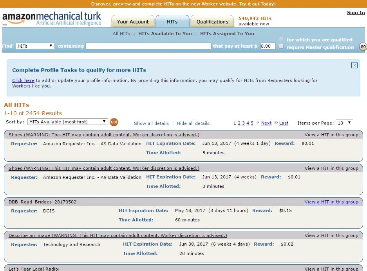This screenshot has height=271, width=367.
Task: Click the Amazon Mechanical Turk logo
Action: (x=51, y=18)
